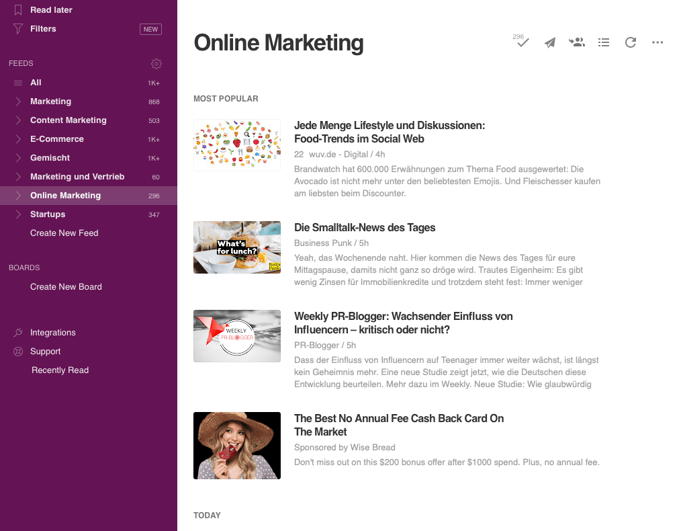Click the 347 count beside Startups
This screenshot has height=531, width=683.
pyautogui.click(x=154, y=215)
